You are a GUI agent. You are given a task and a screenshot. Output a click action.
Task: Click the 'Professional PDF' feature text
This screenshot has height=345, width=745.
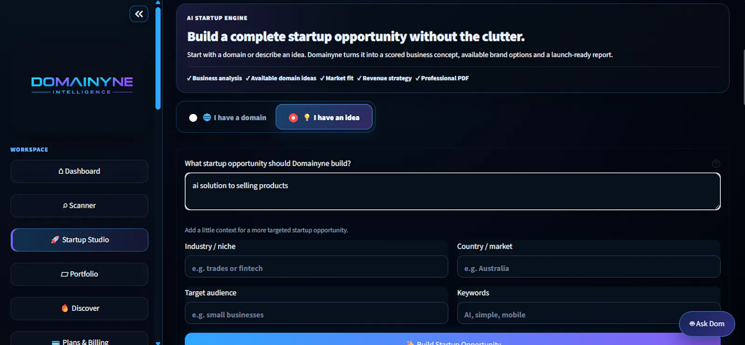tap(445, 78)
